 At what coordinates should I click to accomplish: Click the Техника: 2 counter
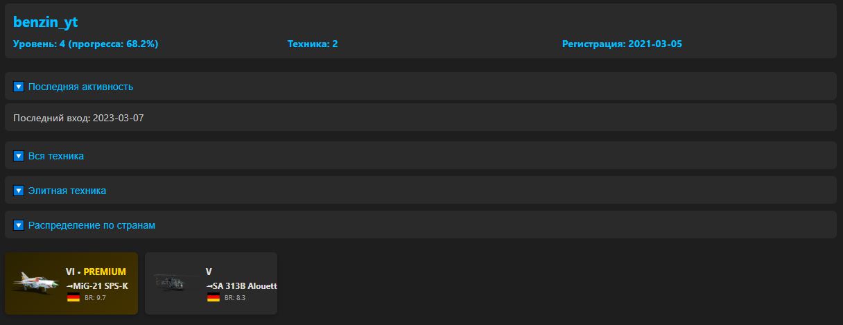313,44
